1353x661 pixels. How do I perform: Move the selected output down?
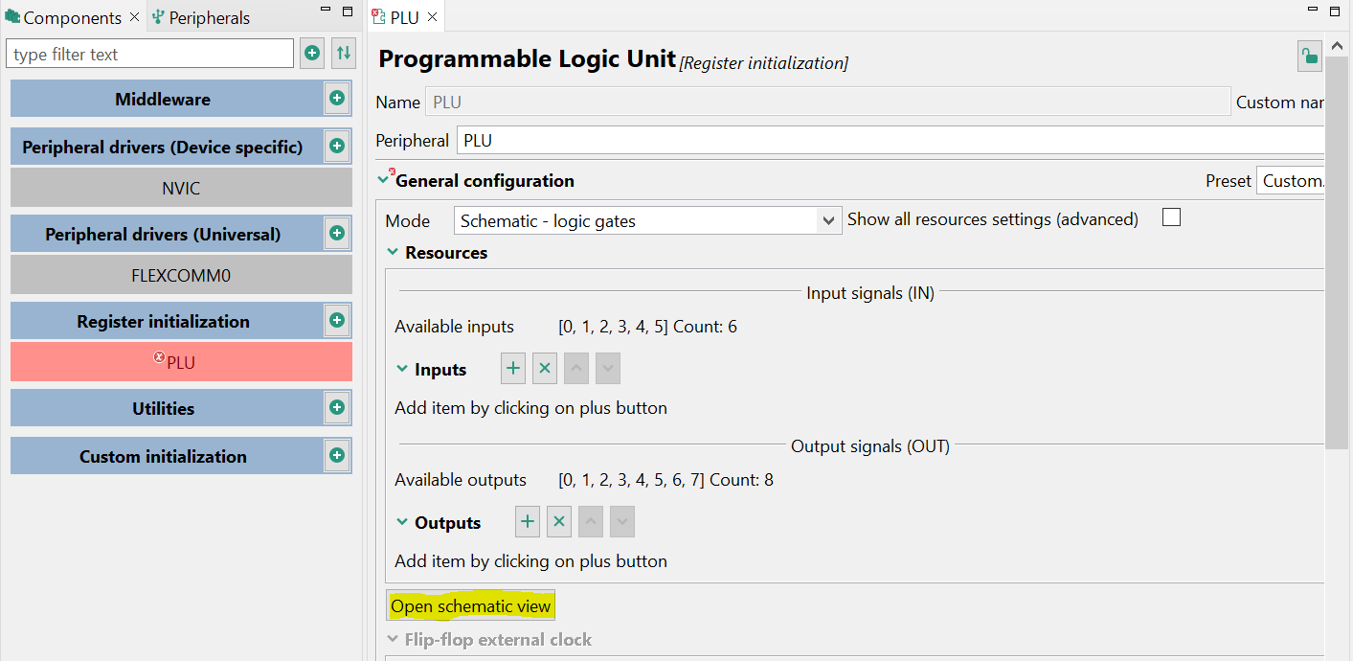pyautogui.click(x=621, y=521)
